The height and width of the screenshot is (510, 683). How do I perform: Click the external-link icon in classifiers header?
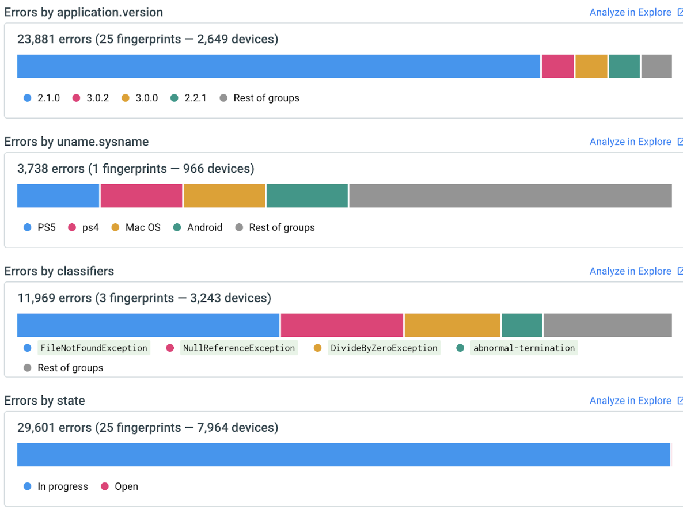click(x=680, y=272)
